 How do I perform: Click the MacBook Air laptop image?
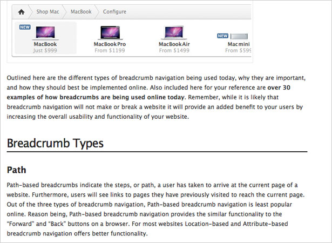pyautogui.click(x=174, y=32)
